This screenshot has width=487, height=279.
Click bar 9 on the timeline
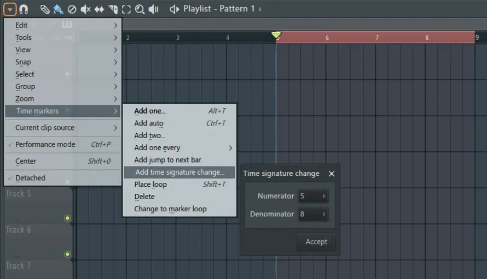click(477, 38)
